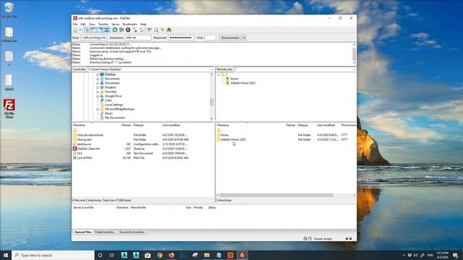Refresh file and folder lists
Screen dimensions: 463x260
click(x=115, y=30)
